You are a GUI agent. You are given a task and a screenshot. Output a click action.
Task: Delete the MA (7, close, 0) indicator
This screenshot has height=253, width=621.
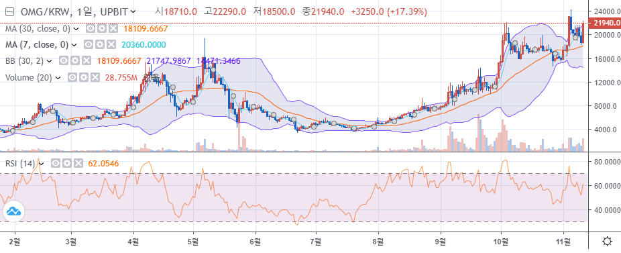pos(111,45)
